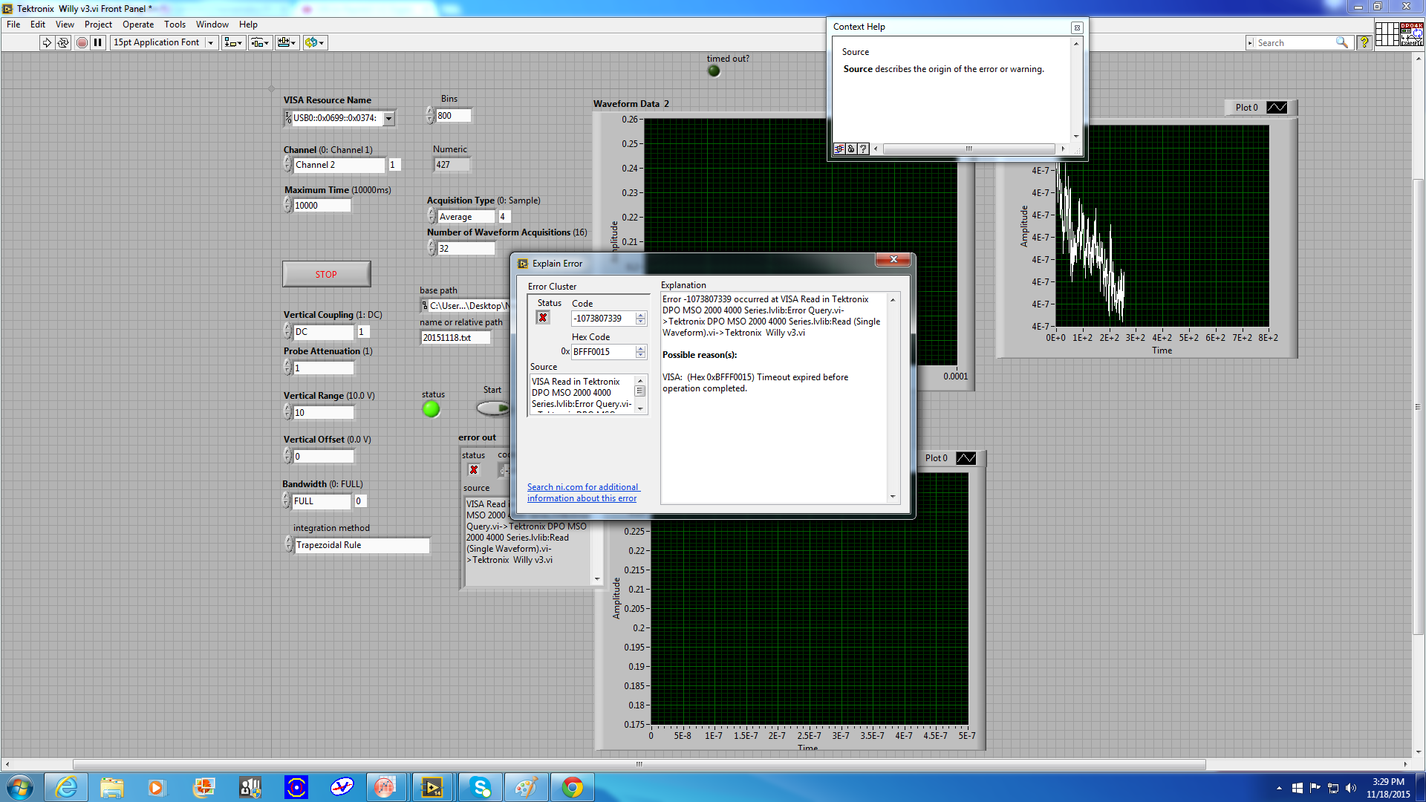The width and height of the screenshot is (1426, 802).
Task: Click the Vertical Coupling ring stepper
Action: pos(287,331)
